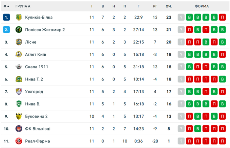Click the Лісне team logo
230x148 pixels.
[19, 42]
